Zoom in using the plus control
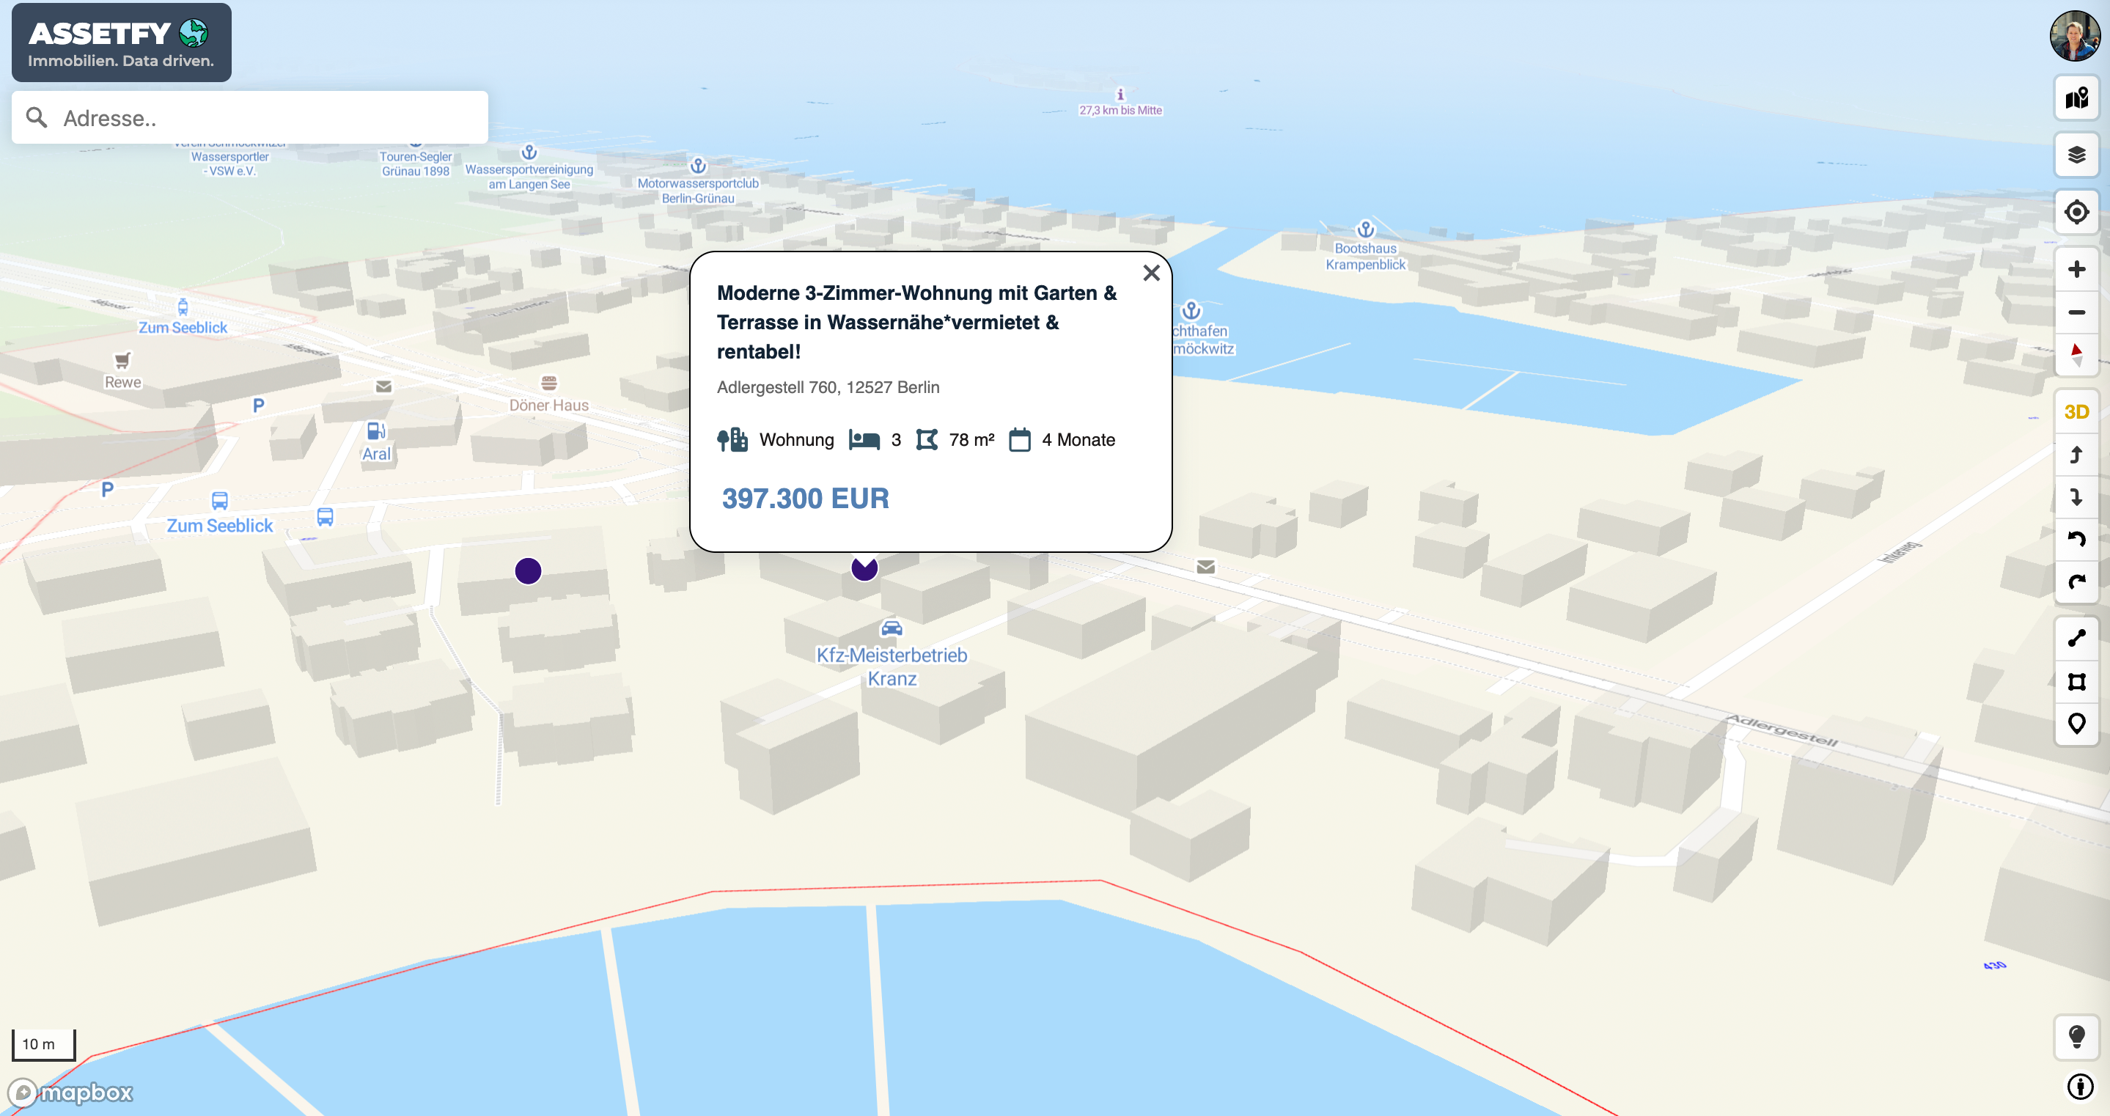The height and width of the screenshot is (1116, 2110). click(2076, 268)
